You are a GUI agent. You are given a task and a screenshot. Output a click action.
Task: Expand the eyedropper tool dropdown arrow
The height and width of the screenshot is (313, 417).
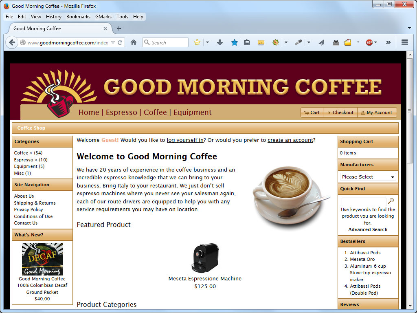[309, 42]
